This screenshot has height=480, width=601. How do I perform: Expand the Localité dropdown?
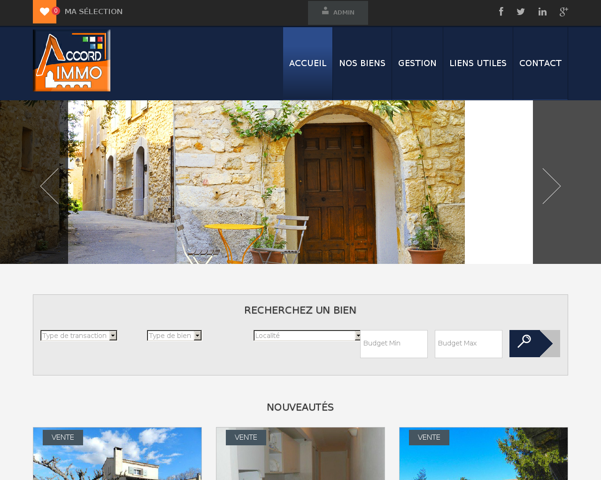tap(308, 336)
